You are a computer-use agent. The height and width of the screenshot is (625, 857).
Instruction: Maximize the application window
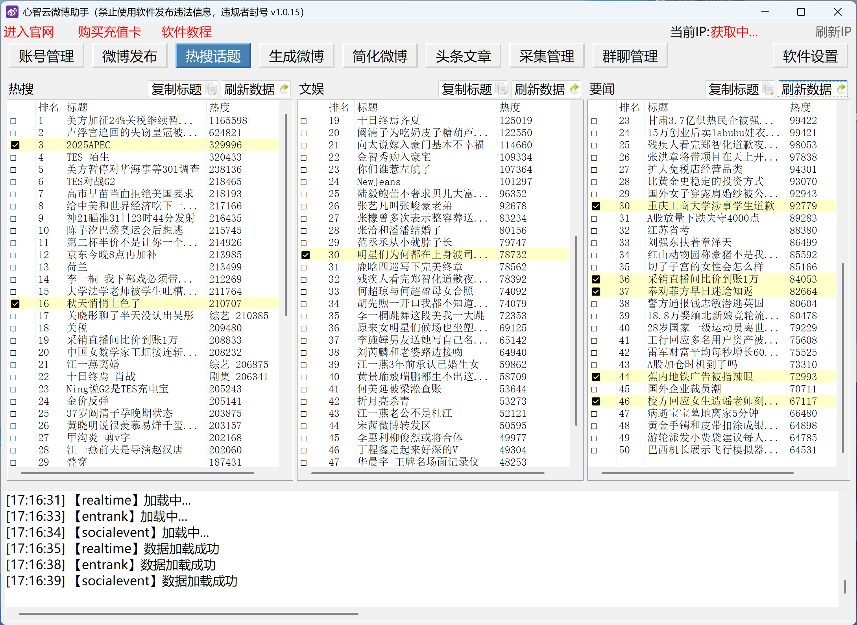(801, 12)
